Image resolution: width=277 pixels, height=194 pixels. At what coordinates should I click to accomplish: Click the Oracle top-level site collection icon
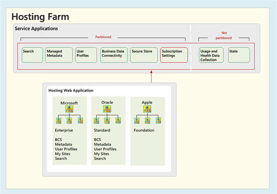pyautogui.click(x=107, y=109)
